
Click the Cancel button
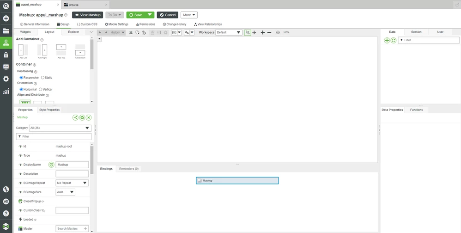point(168,15)
